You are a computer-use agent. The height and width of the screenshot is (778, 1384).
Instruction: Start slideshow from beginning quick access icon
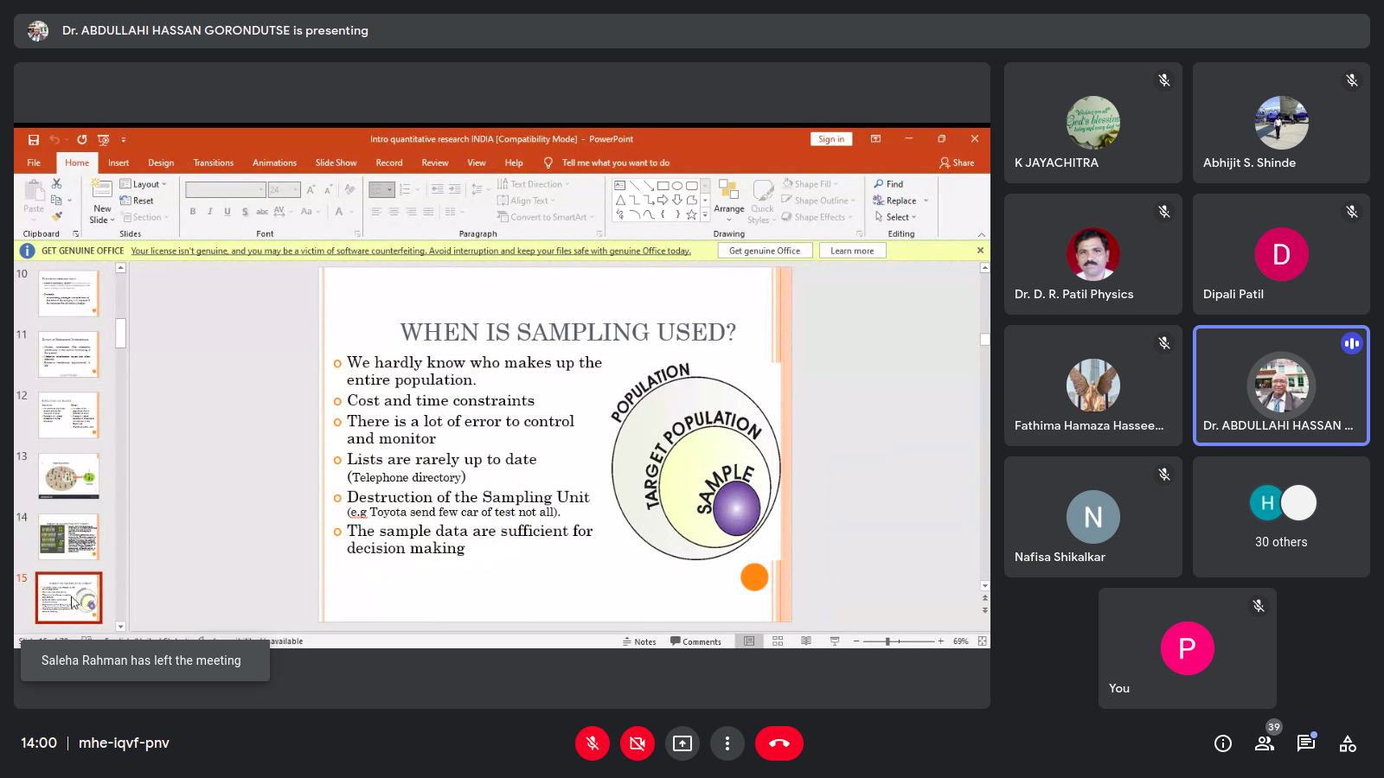104,139
